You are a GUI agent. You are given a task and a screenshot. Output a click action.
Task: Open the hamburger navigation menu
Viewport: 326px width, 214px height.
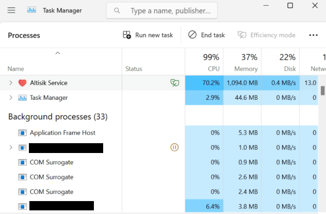[11, 10]
